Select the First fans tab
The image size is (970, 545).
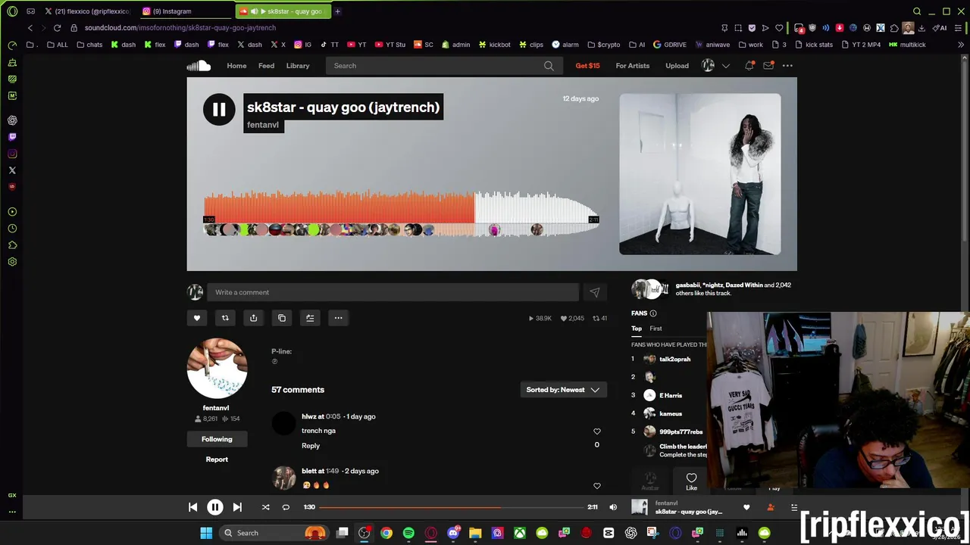coord(656,329)
